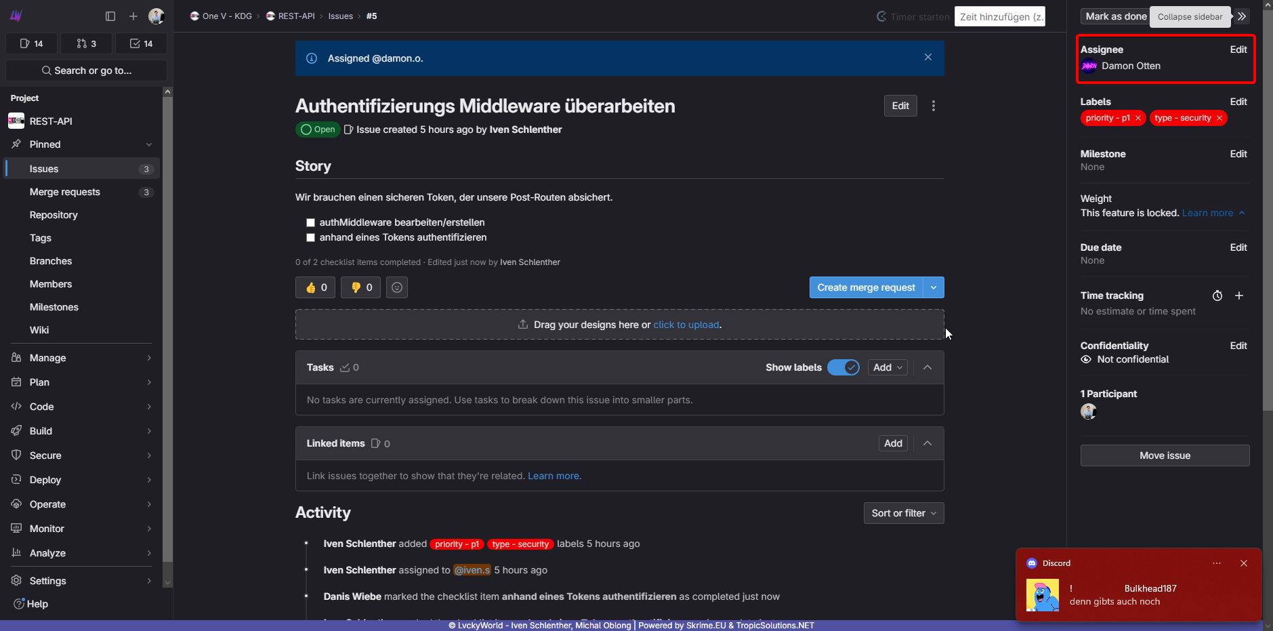Open the Create merge request dropdown arrow
The image size is (1273, 631).
[x=933, y=287]
